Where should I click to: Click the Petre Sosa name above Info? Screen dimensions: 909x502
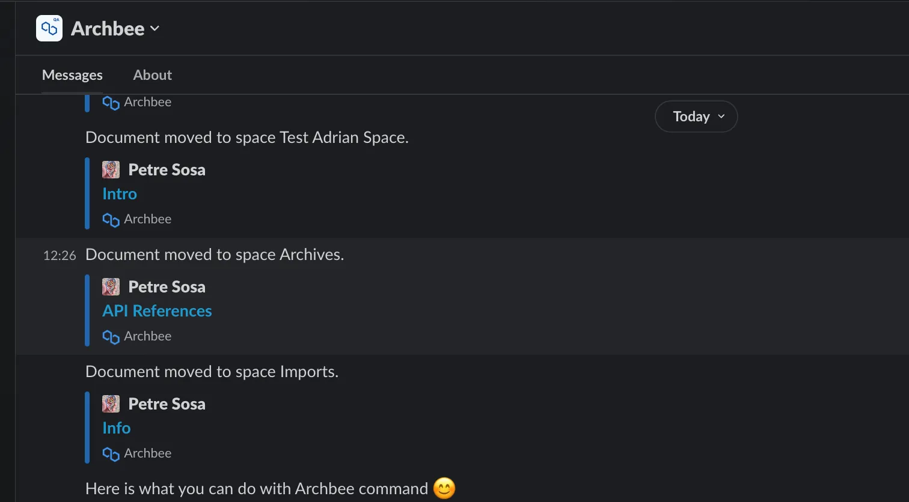point(167,404)
